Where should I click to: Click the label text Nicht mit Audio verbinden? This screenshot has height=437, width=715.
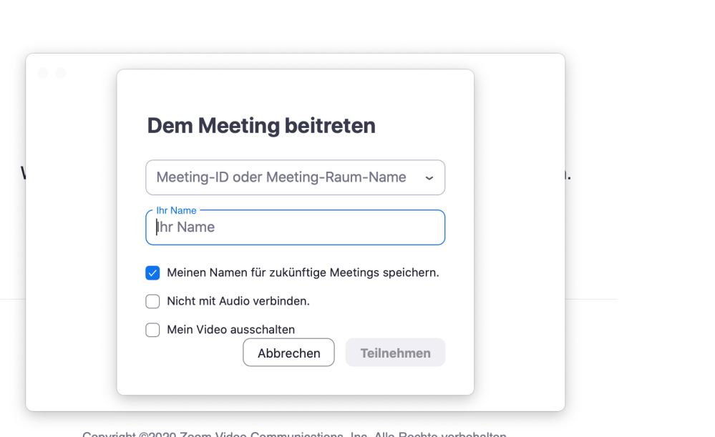tap(238, 301)
